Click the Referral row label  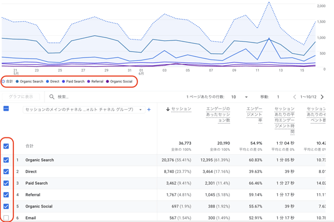click(33, 195)
